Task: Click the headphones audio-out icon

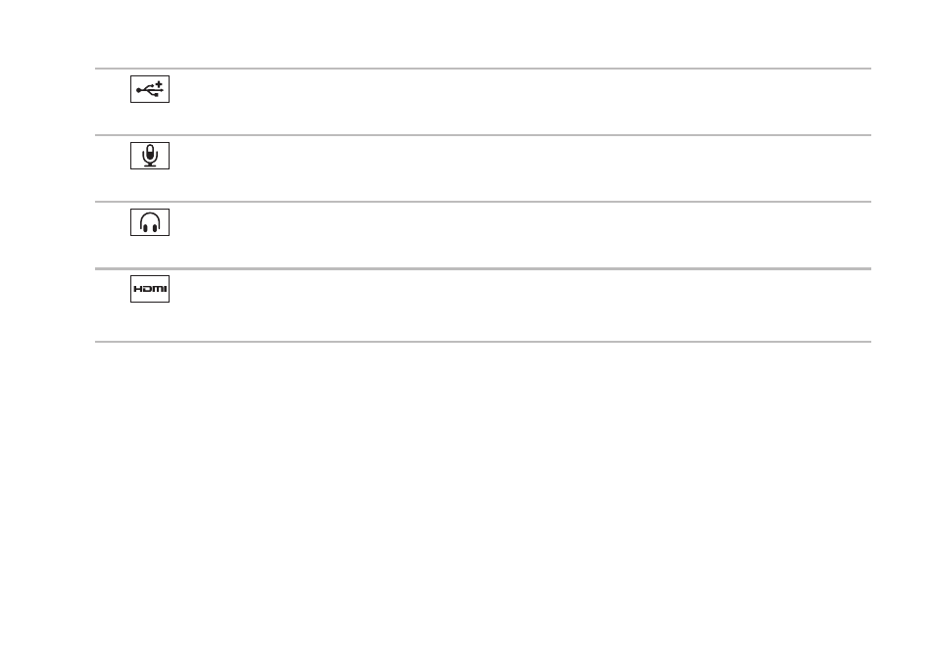Action: (x=150, y=222)
